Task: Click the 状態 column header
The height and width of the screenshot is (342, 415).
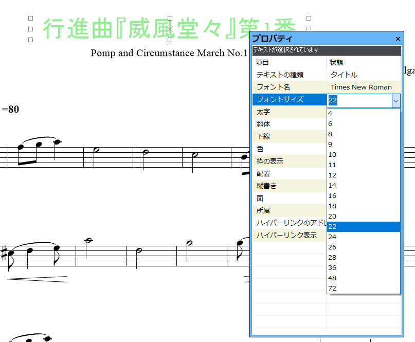Action: [x=364, y=62]
